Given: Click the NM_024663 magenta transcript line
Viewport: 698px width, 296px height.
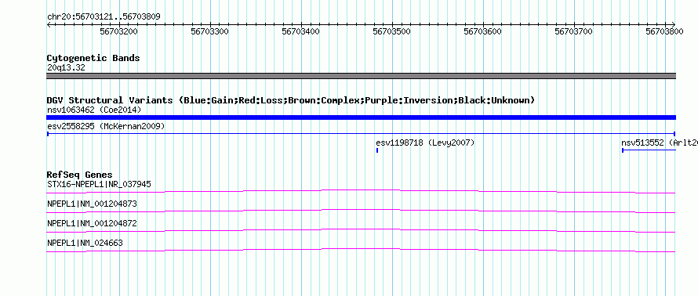Looking at the screenshot, I should tap(361, 251).
